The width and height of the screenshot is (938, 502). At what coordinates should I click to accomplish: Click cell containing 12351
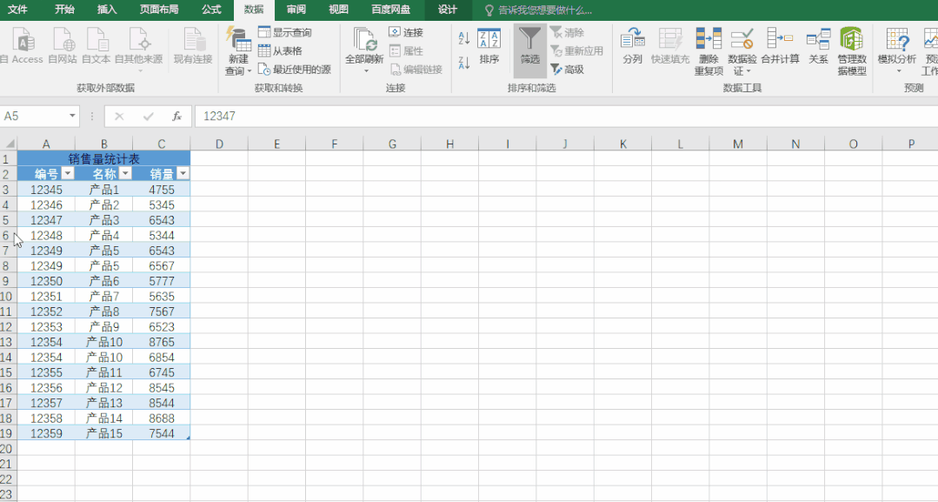tap(46, 297)
